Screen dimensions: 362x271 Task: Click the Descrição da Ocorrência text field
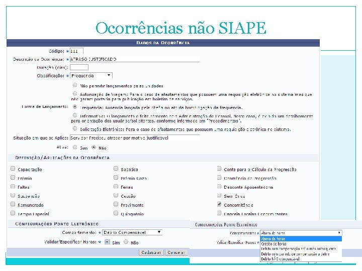click(135, 59)
